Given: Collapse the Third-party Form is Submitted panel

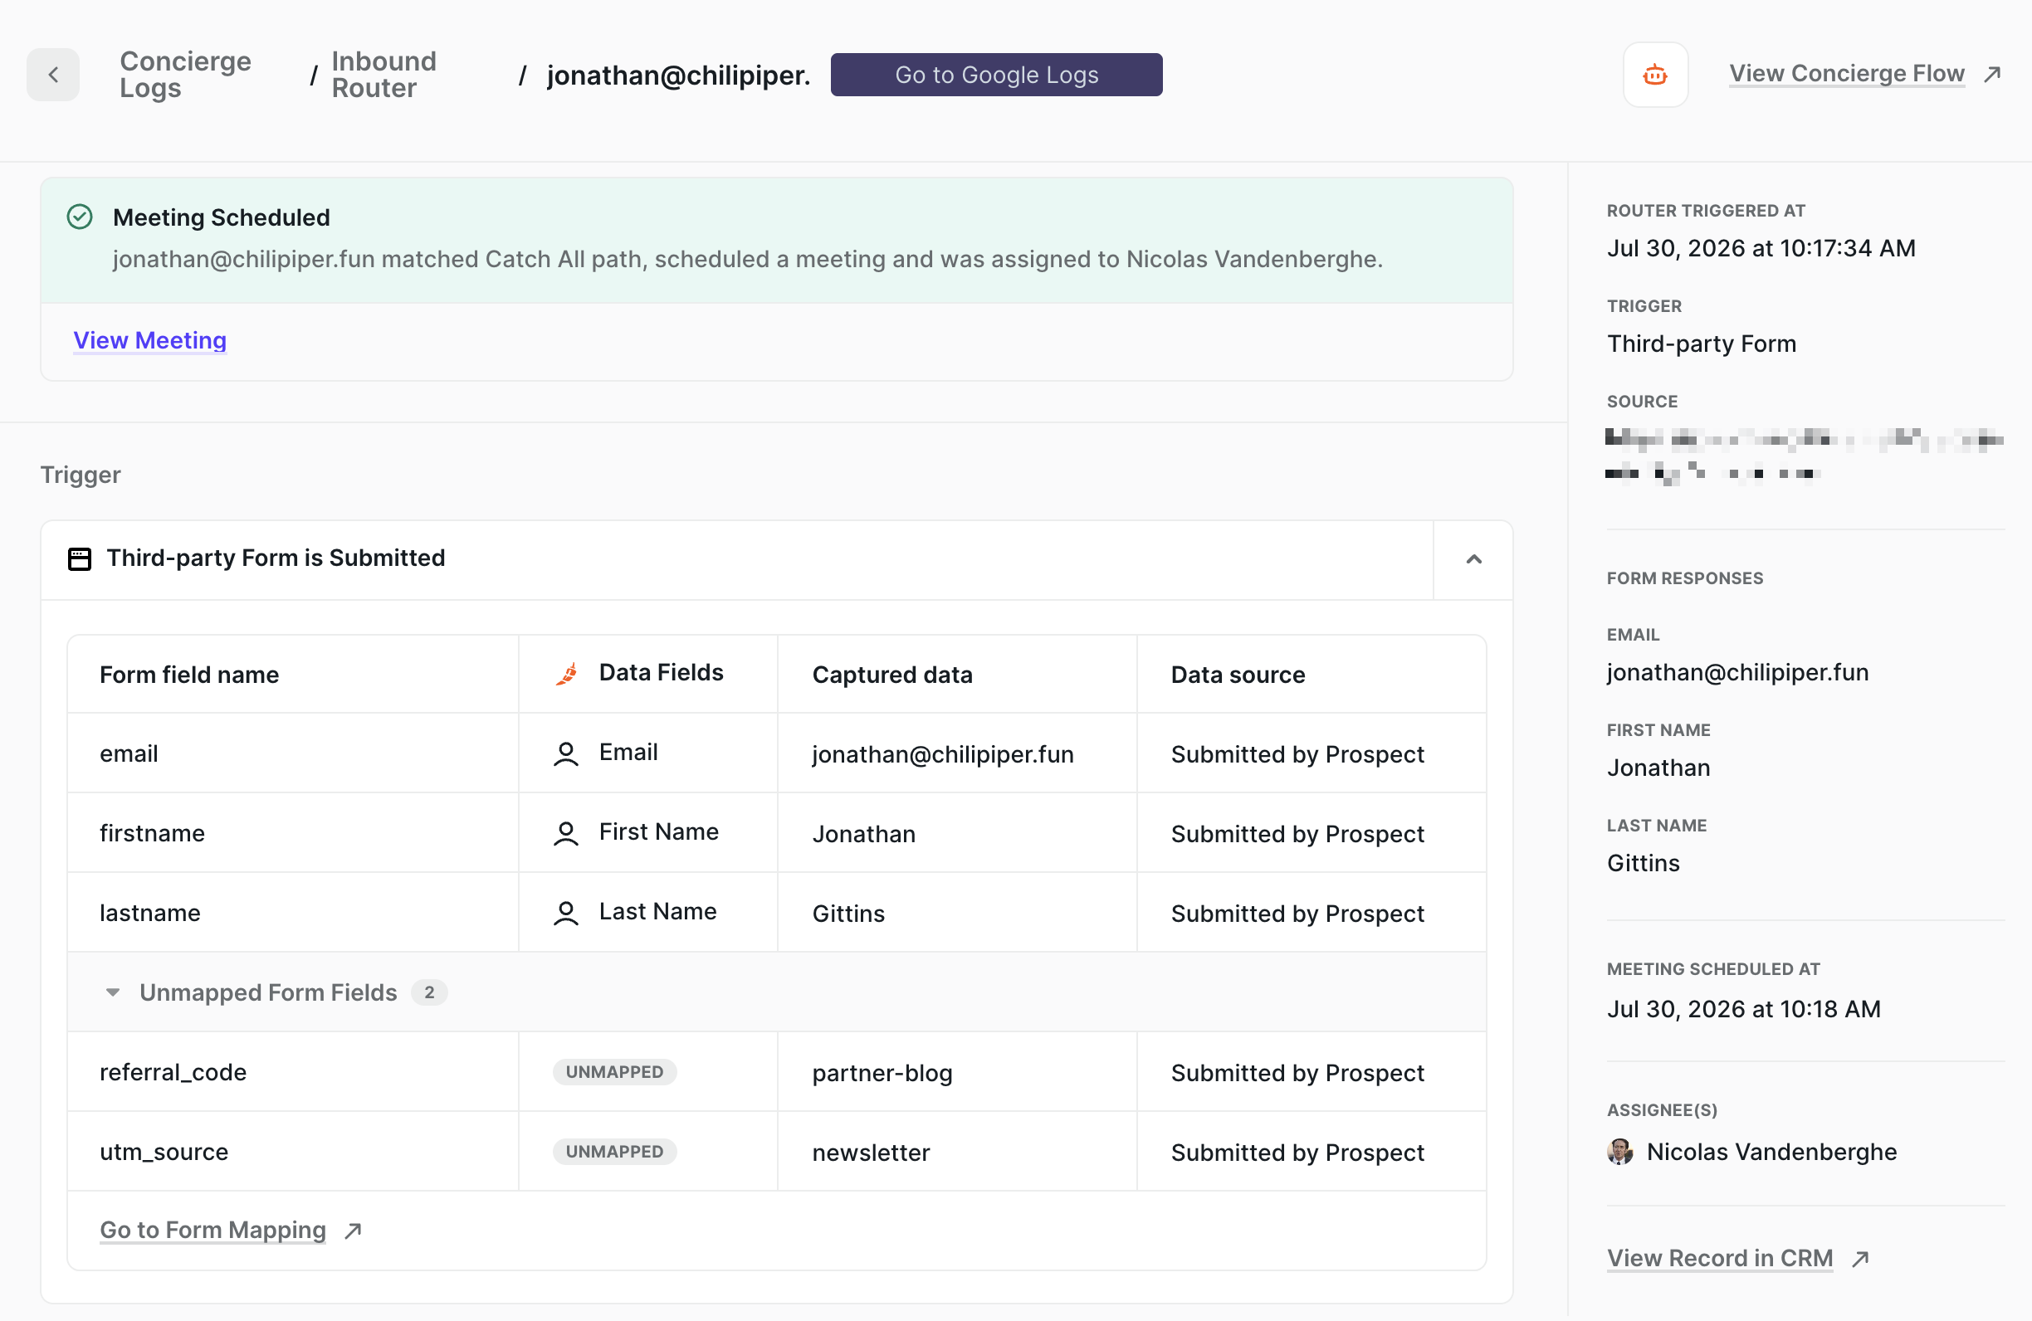Looking at the screenshot, I should point(1473,559).
